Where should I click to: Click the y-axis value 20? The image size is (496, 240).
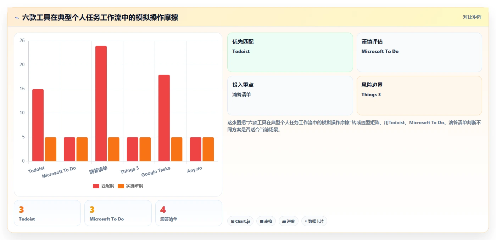(x=22, y=65)
